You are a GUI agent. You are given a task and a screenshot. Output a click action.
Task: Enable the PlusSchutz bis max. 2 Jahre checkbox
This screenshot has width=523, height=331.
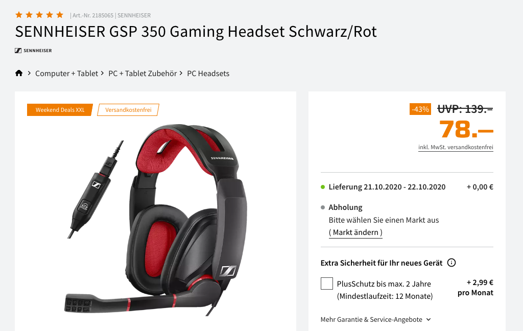[x=326, y=283]
